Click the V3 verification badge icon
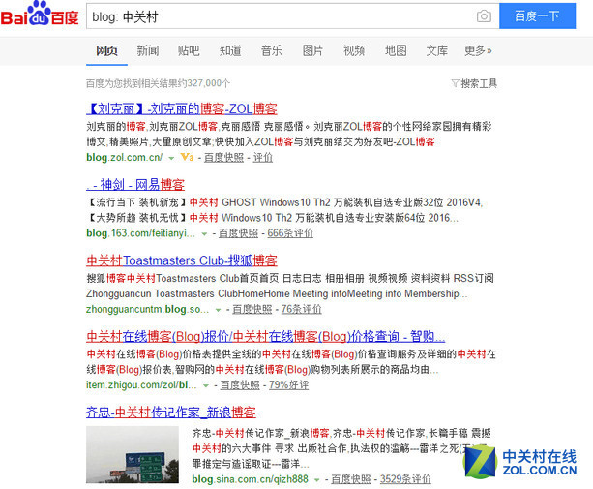The image size is (593, 489). [x=188, y=157]
